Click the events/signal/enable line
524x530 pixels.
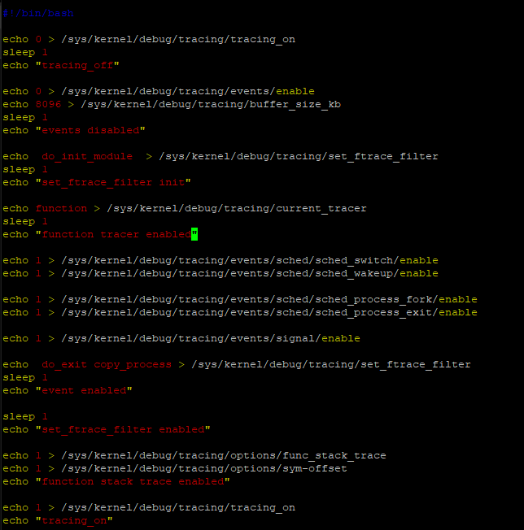[181, 339]
